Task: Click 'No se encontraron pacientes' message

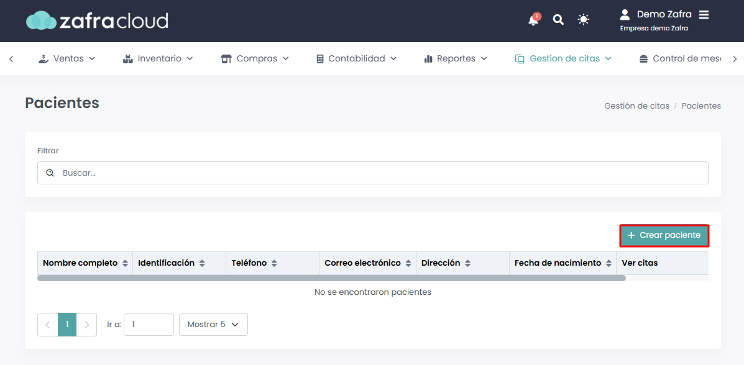Action: [373, 292]
